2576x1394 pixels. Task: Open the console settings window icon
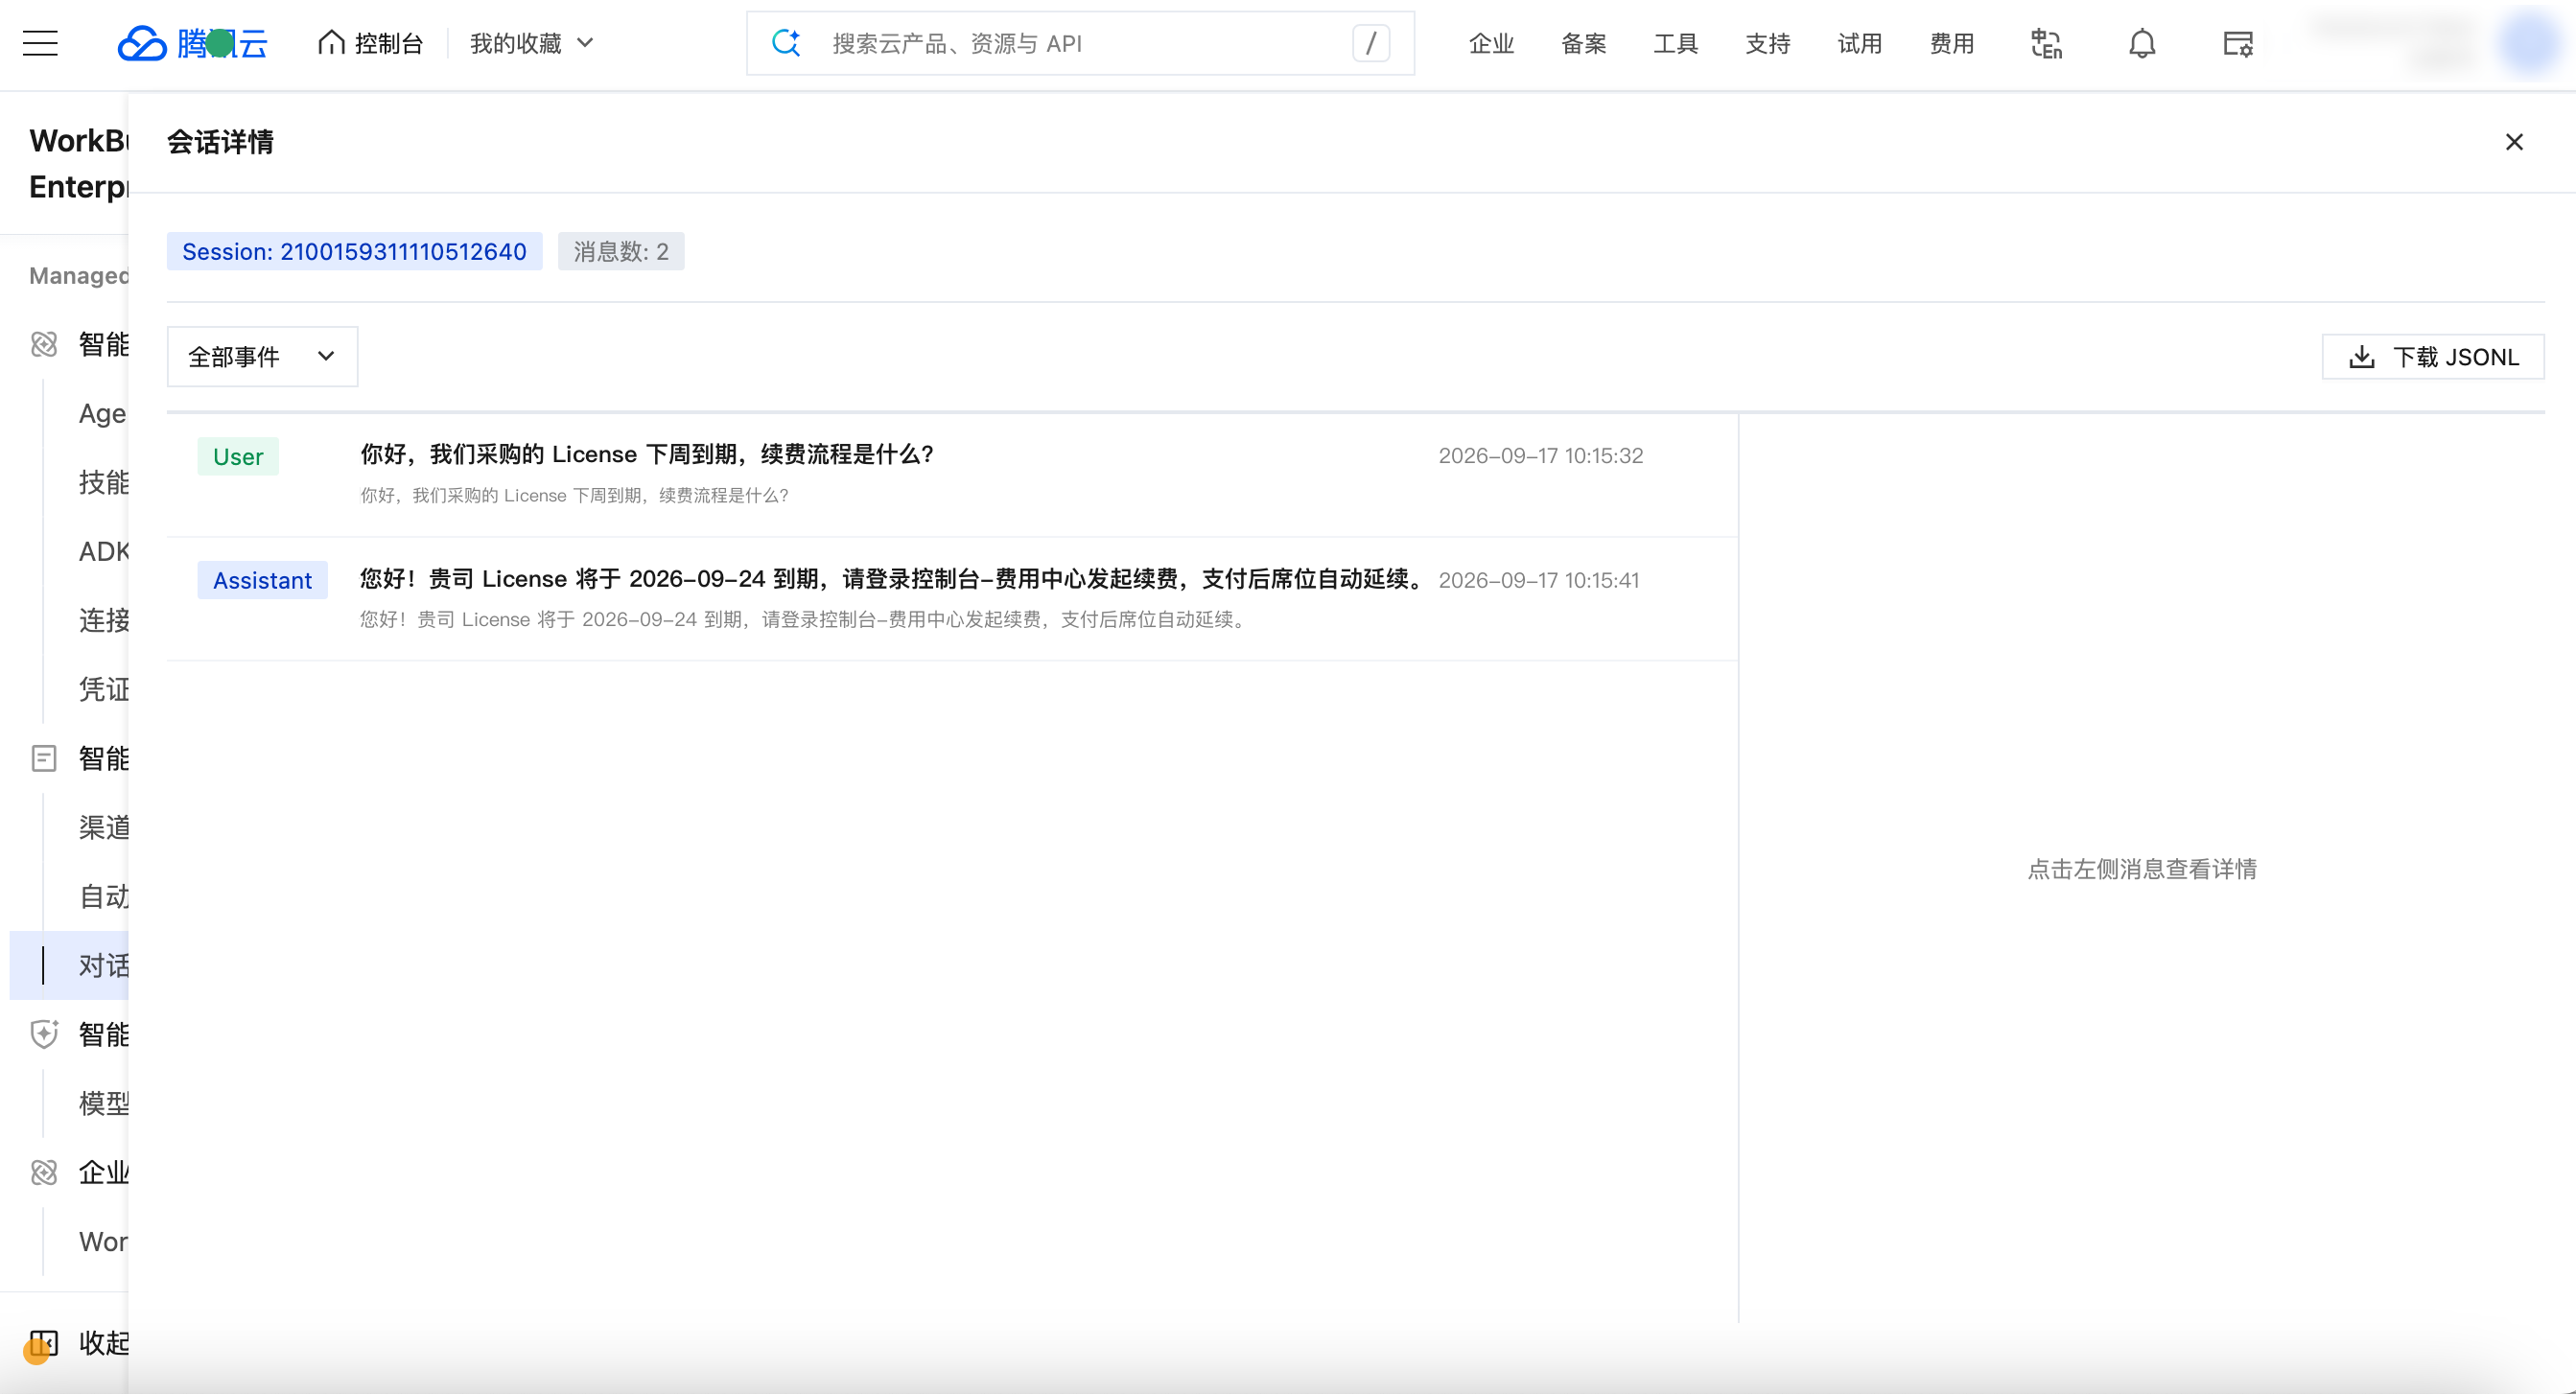click(x=2238, y=43)
